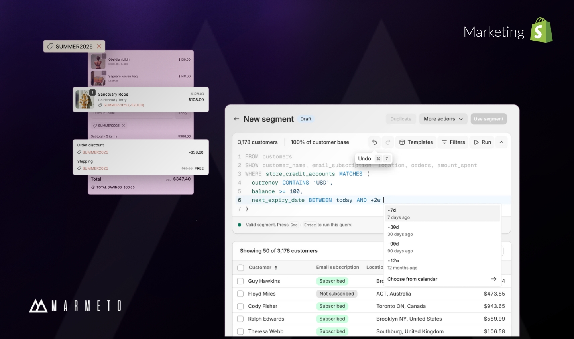Select the -12m suggestion
574x339 pixels.
point(442,264)
